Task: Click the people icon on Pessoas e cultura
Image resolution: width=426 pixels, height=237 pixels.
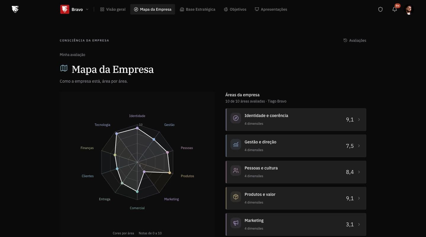Action: [236, 171]
